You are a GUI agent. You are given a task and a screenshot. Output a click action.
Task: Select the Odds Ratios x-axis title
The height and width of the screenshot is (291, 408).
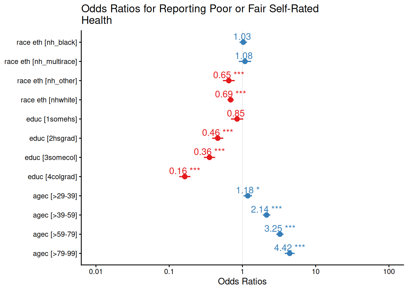[x=242, y=281]
